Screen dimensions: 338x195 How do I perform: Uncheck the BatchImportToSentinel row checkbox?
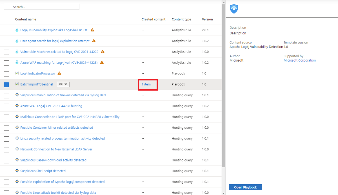coord(6,85)
